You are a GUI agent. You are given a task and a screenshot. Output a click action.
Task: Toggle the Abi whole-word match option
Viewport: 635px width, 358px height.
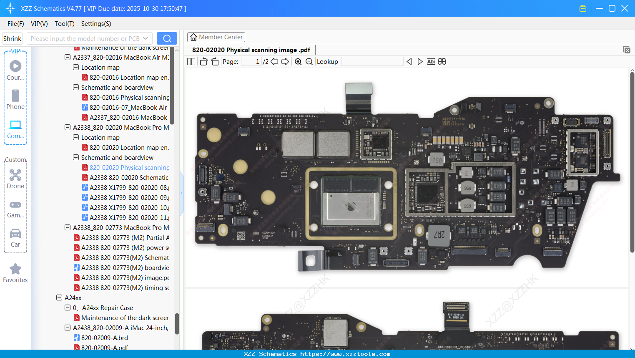pyautogui.click(x=431, y=62)
